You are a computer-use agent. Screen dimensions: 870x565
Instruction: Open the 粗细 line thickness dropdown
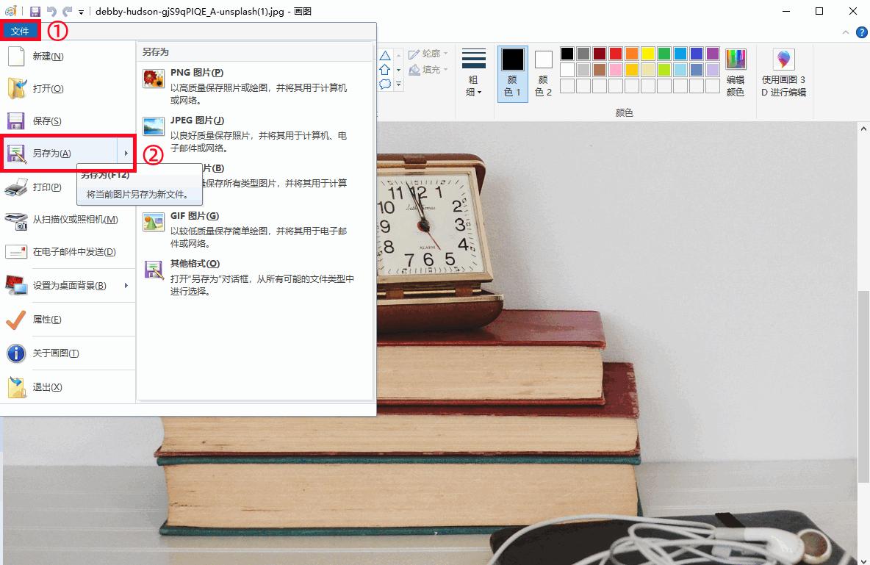(473, 71)
